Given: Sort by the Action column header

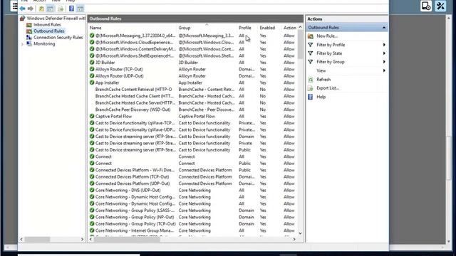Looking at the screenshot, I should coord(290,28).
